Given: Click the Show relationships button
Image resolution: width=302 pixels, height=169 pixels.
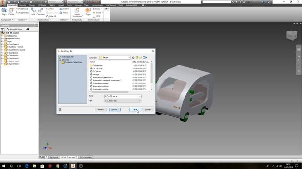Looking at the screenshot, I should (x=50, y=9).
